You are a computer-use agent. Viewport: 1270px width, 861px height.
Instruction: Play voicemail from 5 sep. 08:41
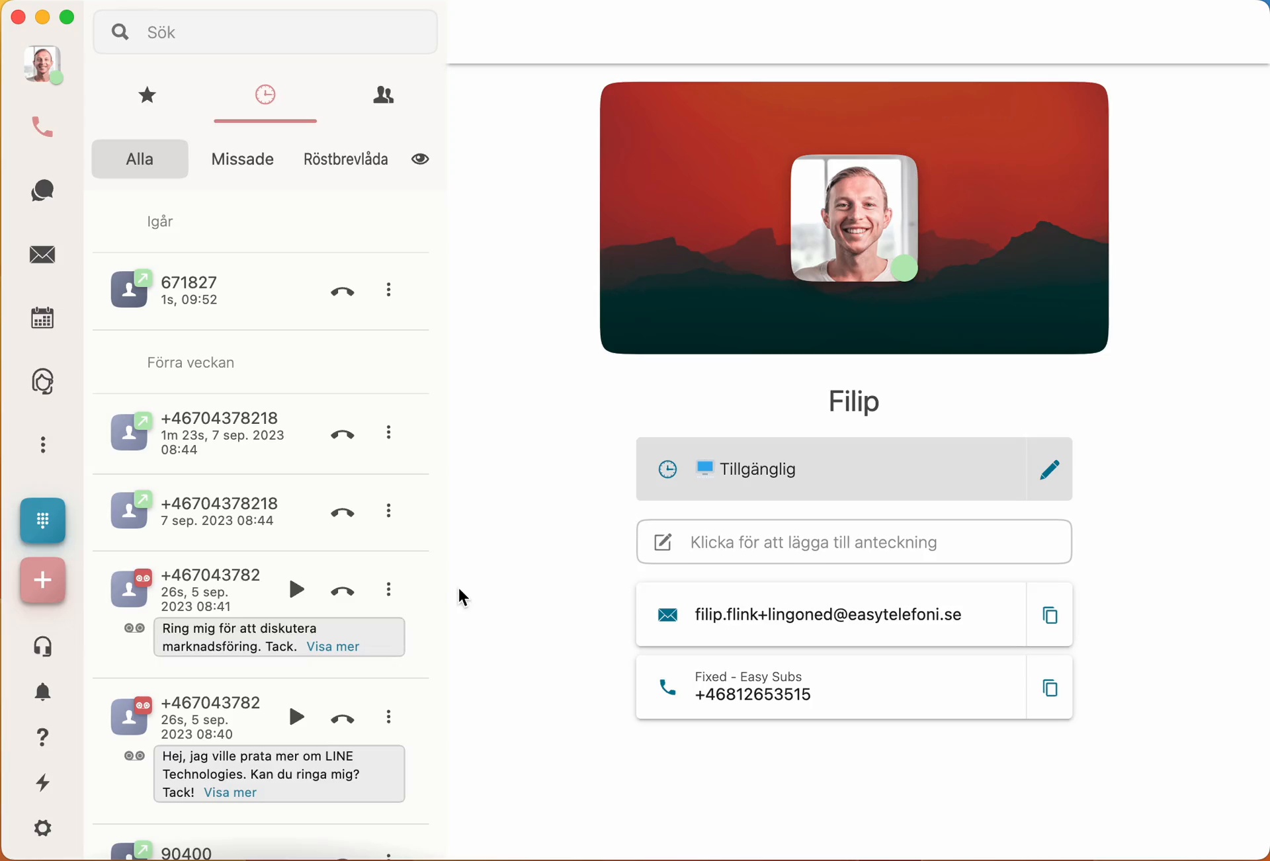297,589
